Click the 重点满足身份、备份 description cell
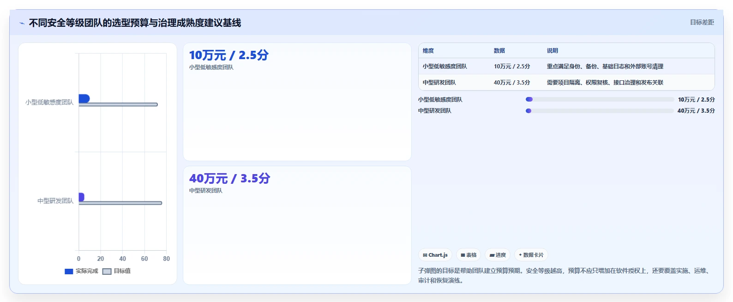This screenshot has height=302, width=733. coord(605,66)
